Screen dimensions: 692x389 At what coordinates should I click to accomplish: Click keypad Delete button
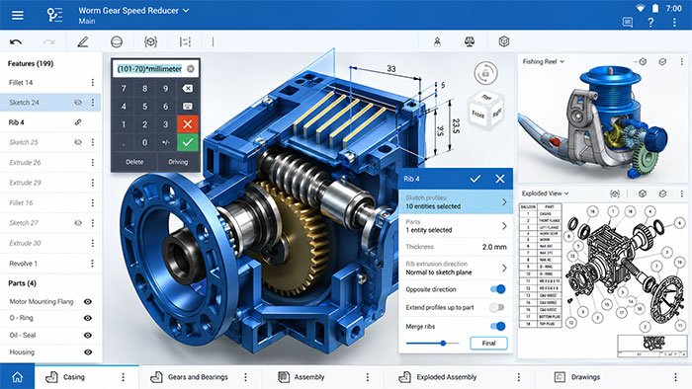(134, 162)
